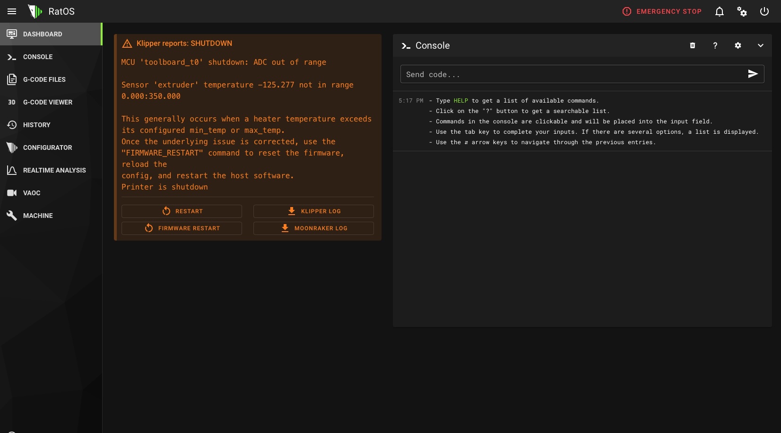
Task: Clear console with trash icon
Action: (x=692, y=45)
